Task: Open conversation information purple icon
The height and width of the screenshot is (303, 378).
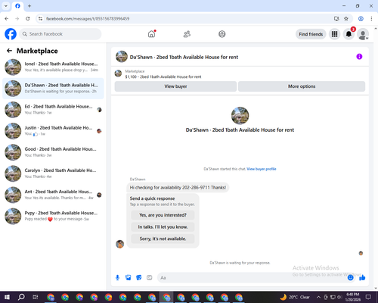Action: 359,57
